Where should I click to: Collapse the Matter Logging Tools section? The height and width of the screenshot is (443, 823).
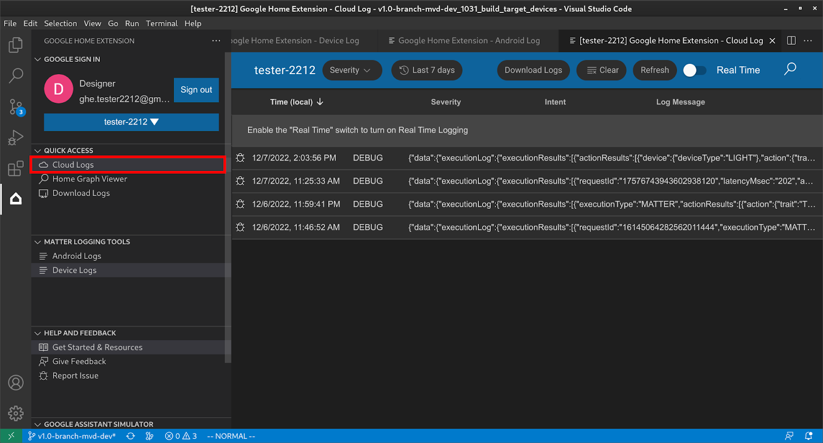[86, 242]
